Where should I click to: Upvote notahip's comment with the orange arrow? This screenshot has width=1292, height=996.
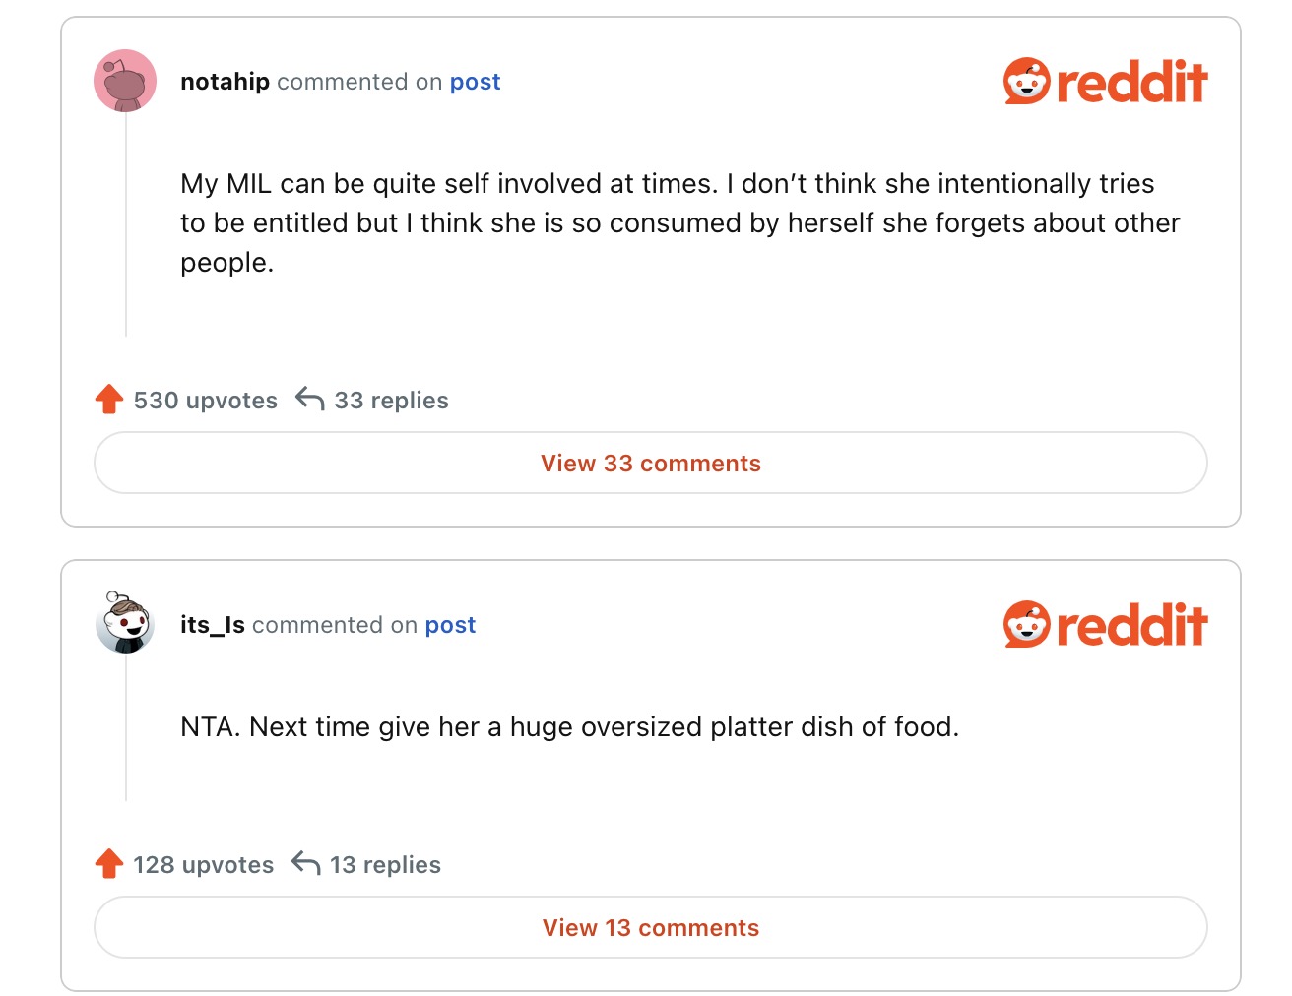(109, 400)
